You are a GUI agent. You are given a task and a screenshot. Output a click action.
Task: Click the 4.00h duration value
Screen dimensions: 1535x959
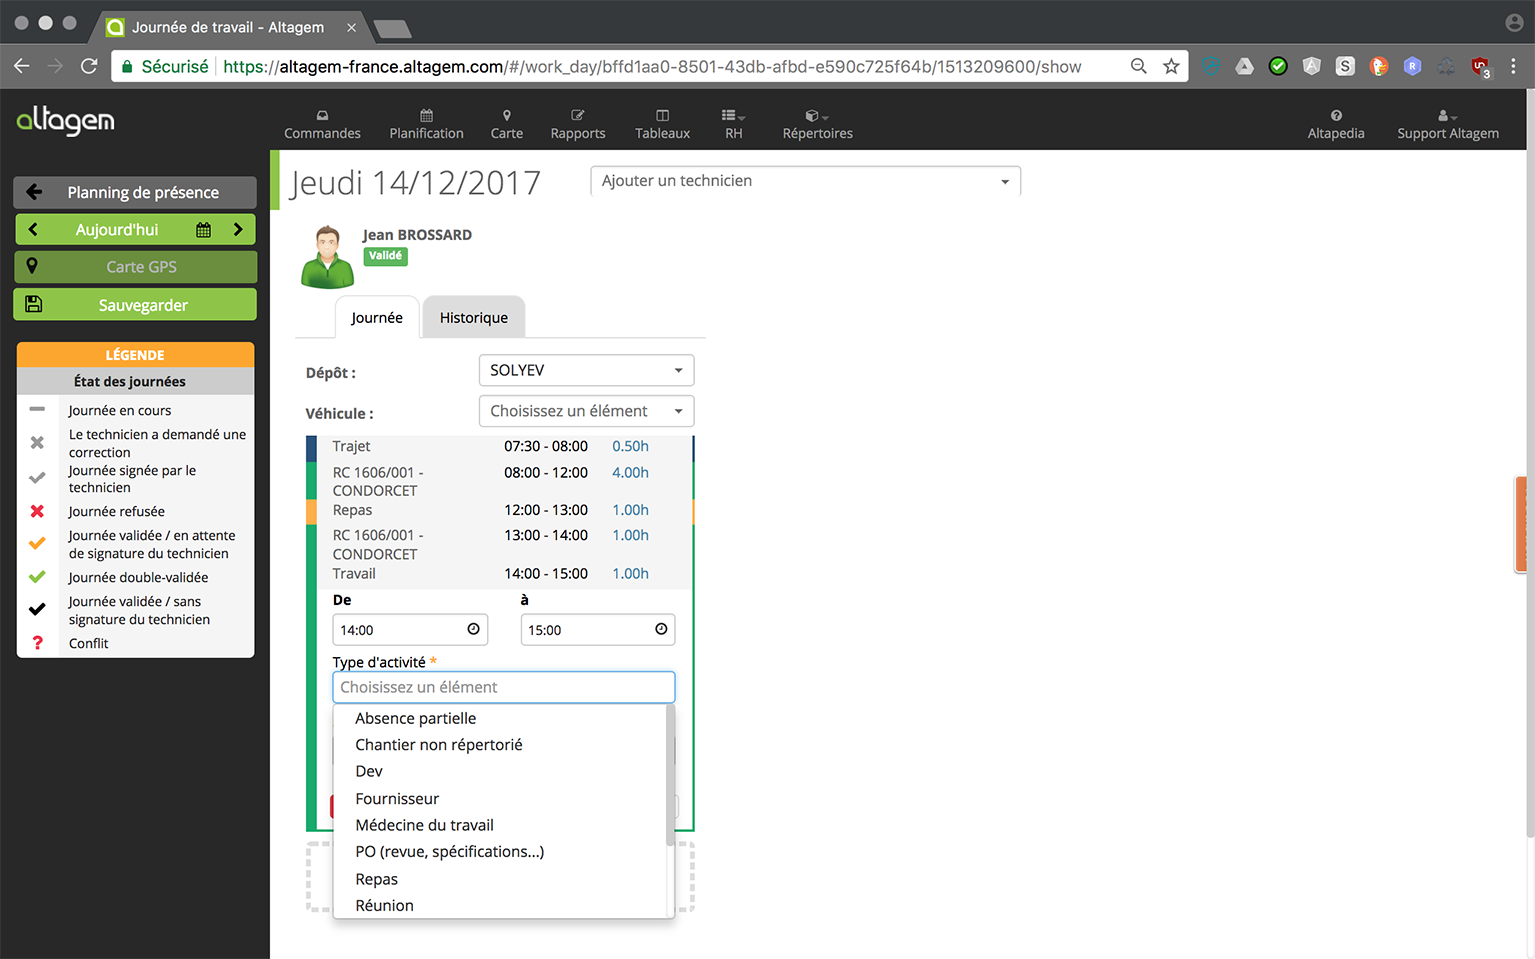(x=630, y=473)
